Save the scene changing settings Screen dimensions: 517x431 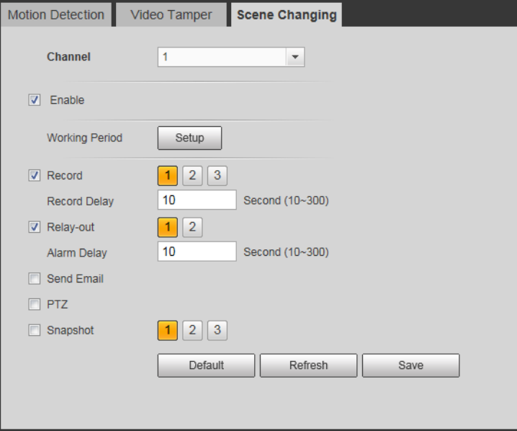410,365
